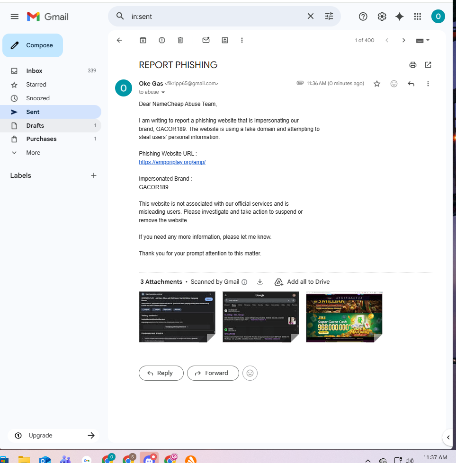Move the email to inbox
456x463 pixels.
225,40
